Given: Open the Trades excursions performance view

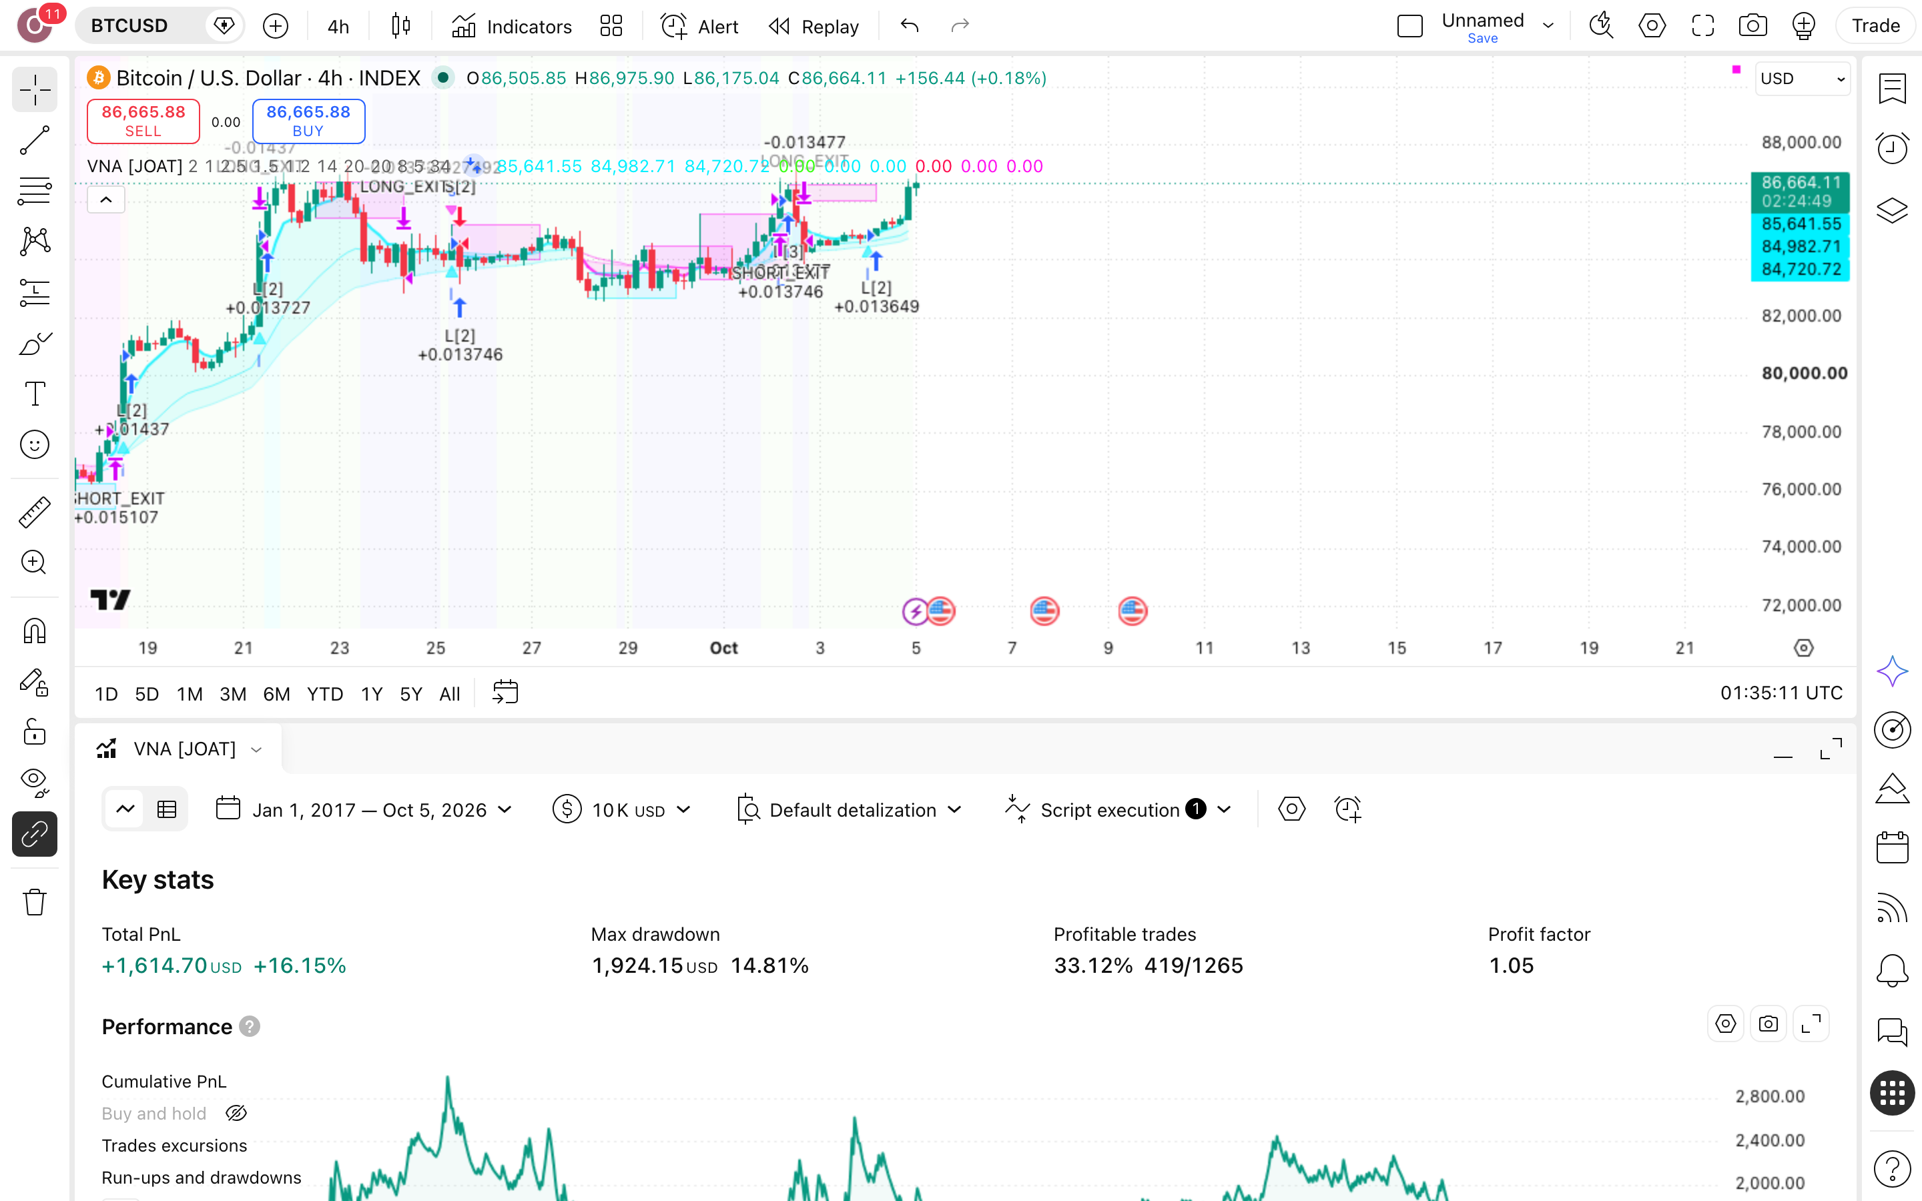Looking at the screenshot, I should point(174,1146).
